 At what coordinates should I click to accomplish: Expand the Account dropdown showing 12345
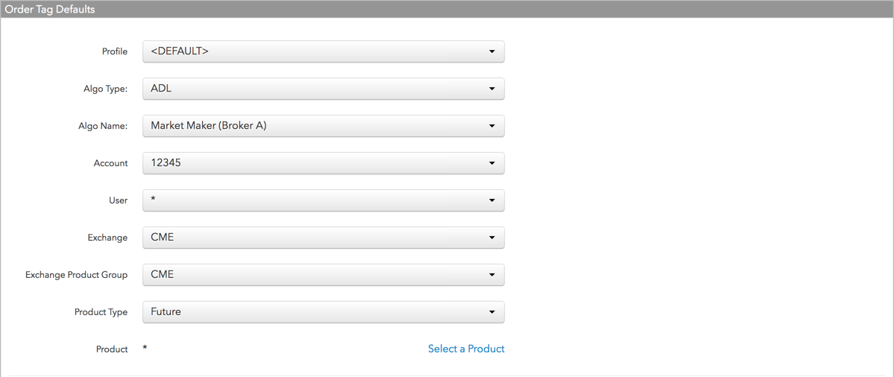point(324,163)
